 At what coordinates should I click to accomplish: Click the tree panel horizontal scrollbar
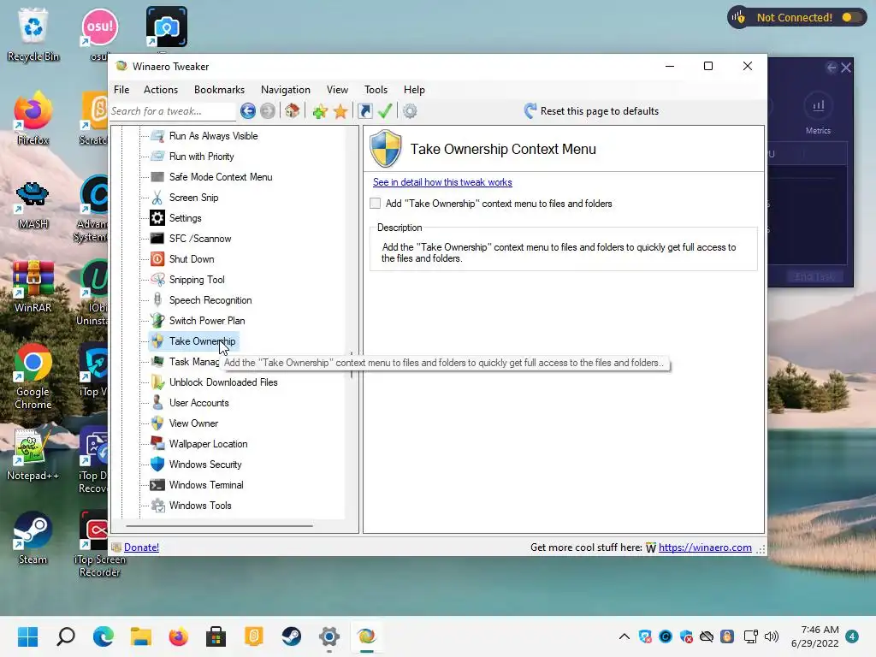[x=219, y=526]
